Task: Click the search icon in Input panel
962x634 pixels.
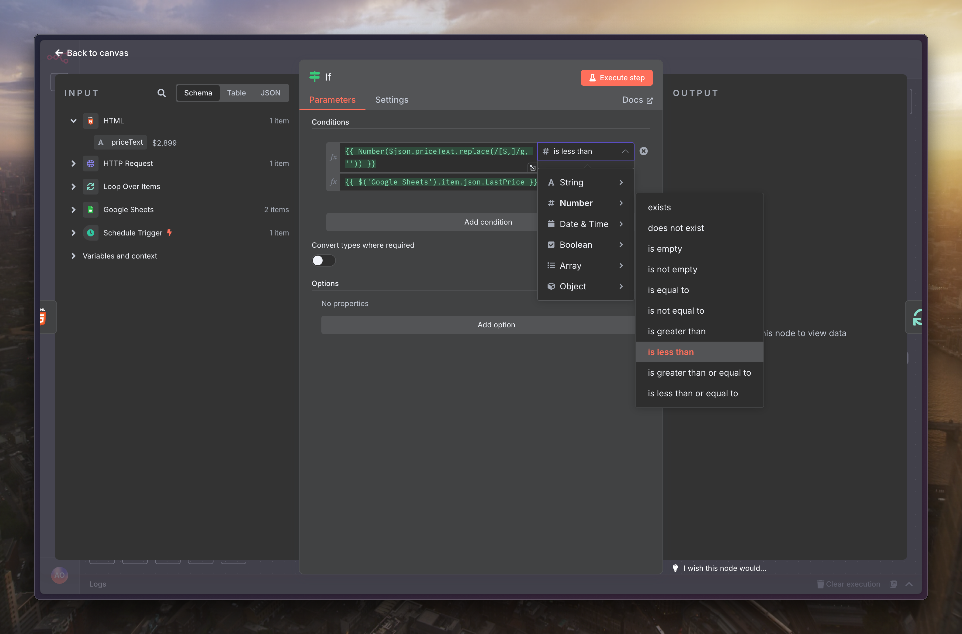Action: [161, 93]
